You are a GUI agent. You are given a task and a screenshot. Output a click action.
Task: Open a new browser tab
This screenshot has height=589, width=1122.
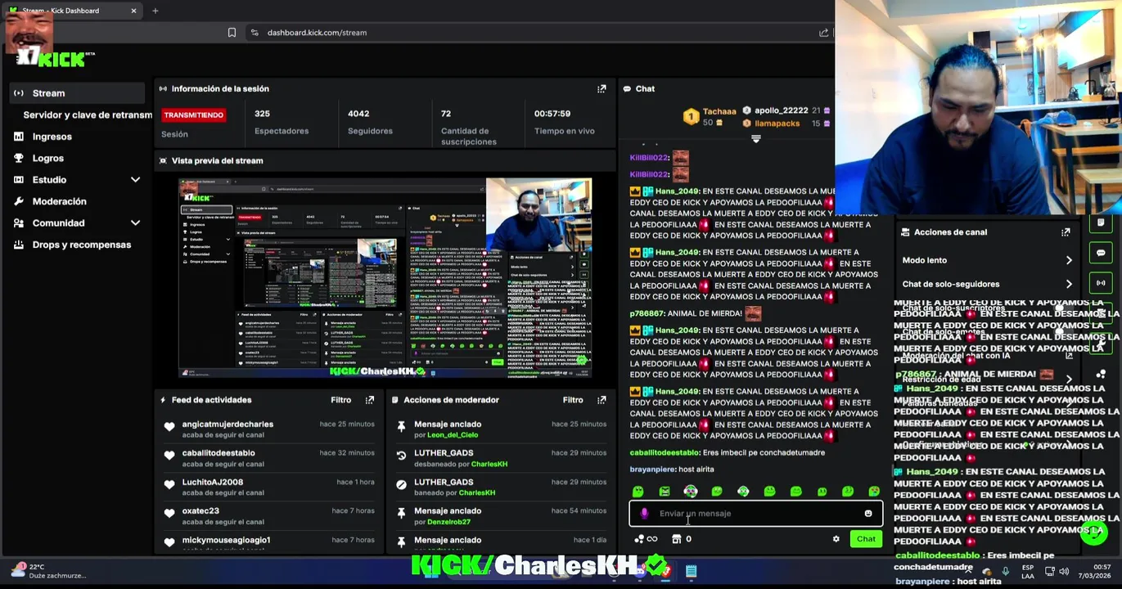point(155,11)
